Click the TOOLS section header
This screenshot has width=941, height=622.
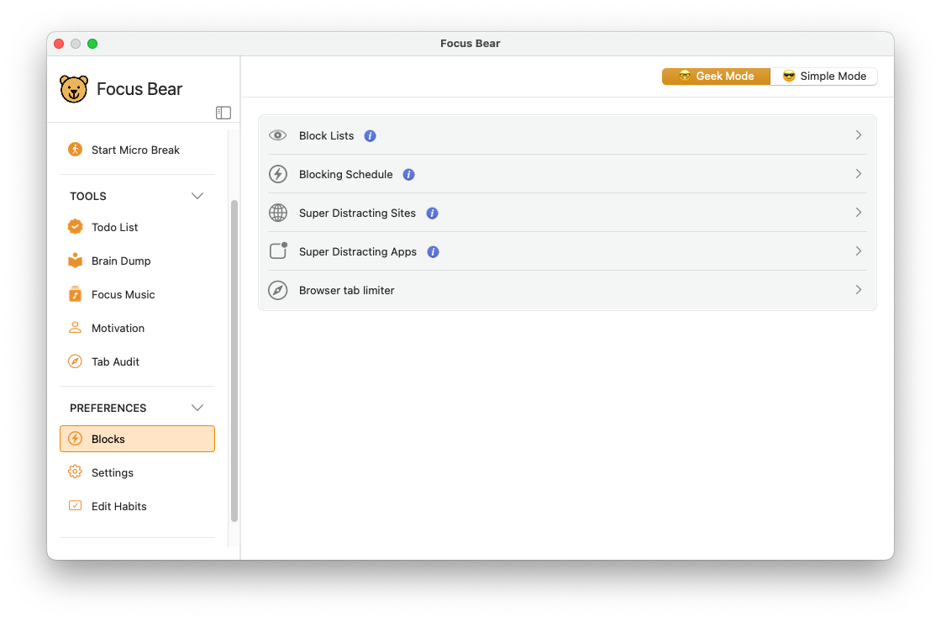88,197
